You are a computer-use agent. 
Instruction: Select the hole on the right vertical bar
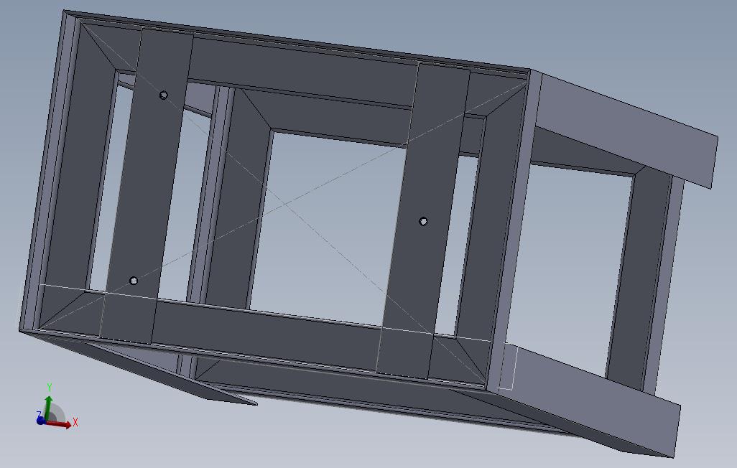[x=423, y=221]
